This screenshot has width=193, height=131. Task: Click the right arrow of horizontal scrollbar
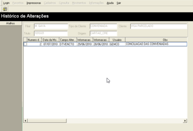pyautogui.click(x=185, y=121)
